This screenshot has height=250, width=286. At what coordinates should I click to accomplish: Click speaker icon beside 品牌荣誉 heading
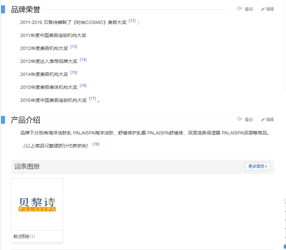[239, 9]
